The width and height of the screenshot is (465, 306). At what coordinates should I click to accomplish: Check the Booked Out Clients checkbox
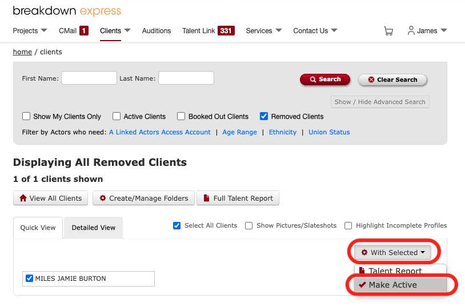coord(181,116)
